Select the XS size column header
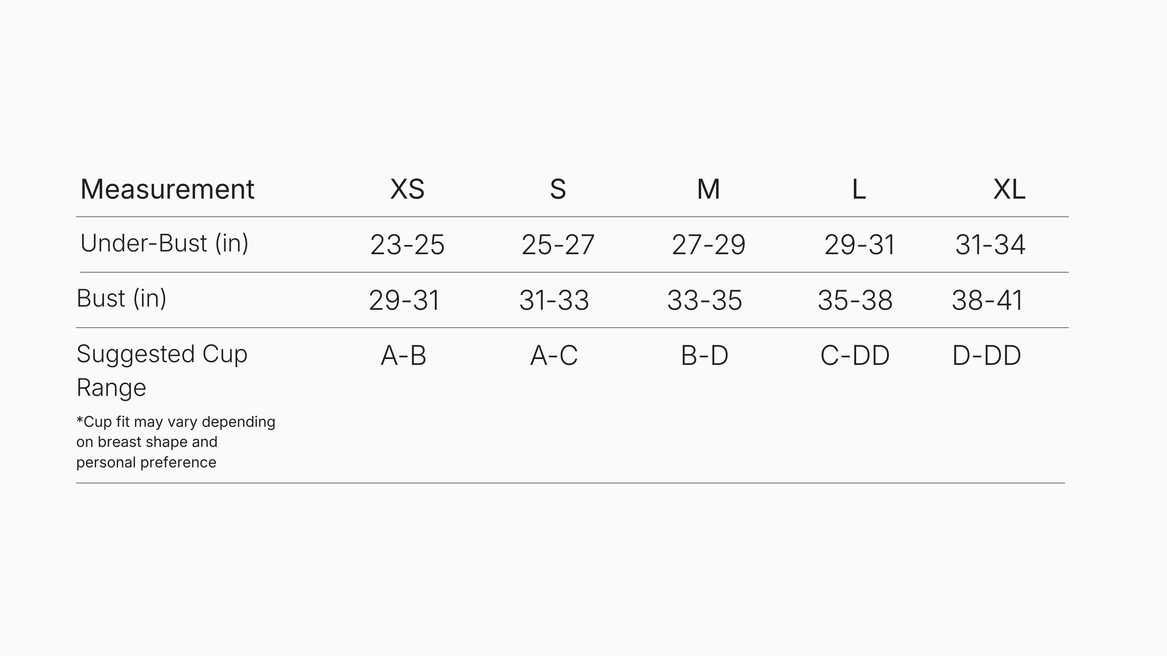 [x=407, y=189]
